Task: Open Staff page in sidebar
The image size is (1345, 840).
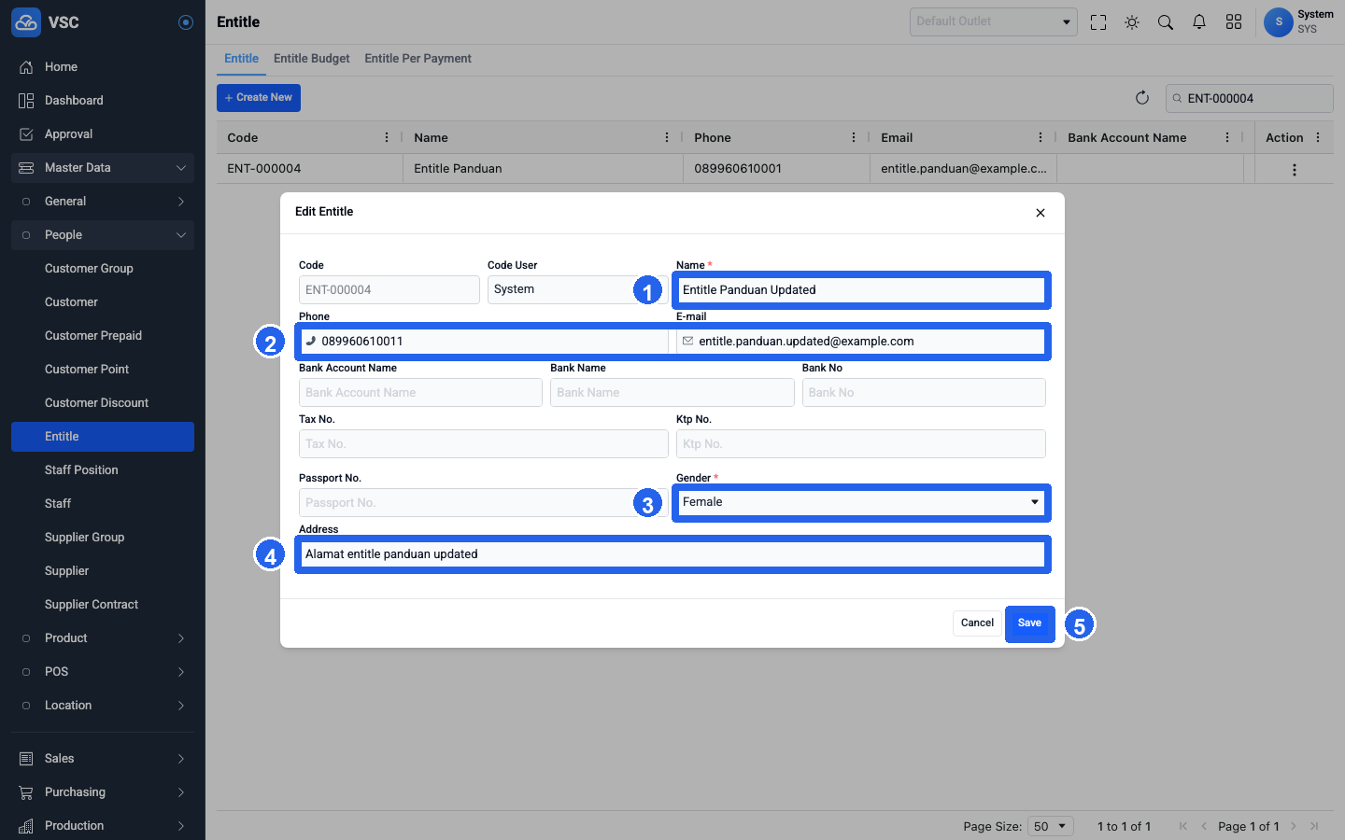Action: point(103,504)
